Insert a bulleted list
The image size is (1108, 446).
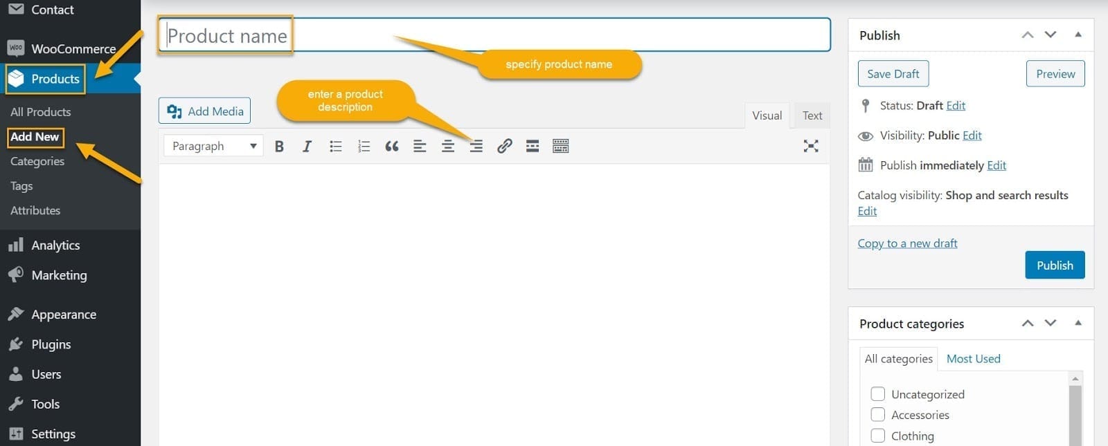click(336, 146)
